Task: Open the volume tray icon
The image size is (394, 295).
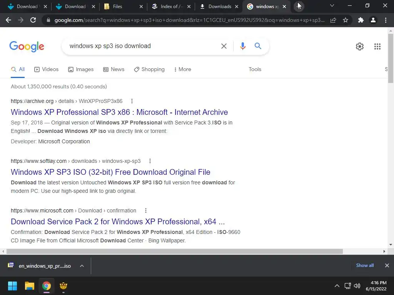Action: click(x=357, y=286)
